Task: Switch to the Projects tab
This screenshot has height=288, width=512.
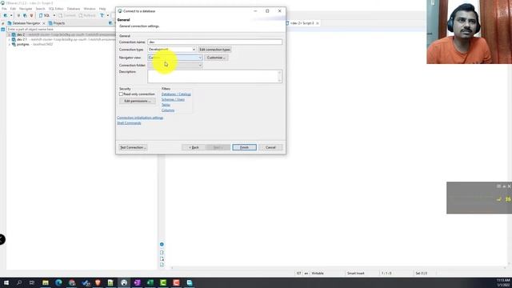Action: 57,23
